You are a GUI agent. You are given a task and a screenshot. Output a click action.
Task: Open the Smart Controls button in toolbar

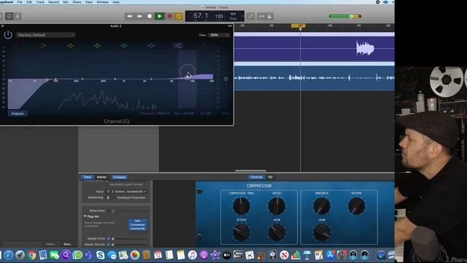click(9, 16)
